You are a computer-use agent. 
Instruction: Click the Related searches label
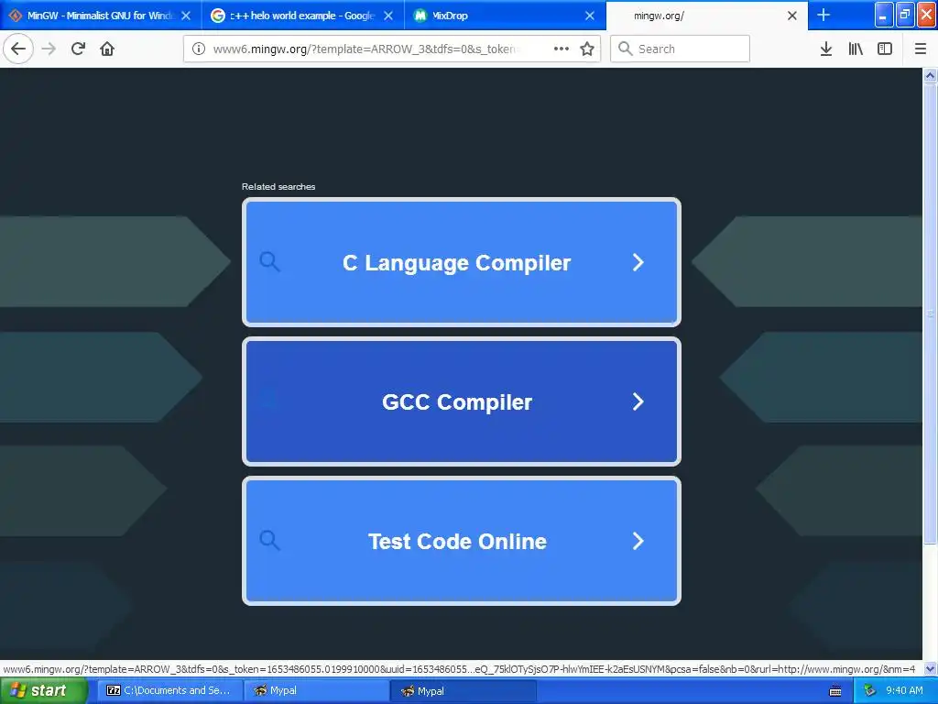coord(278,187)
